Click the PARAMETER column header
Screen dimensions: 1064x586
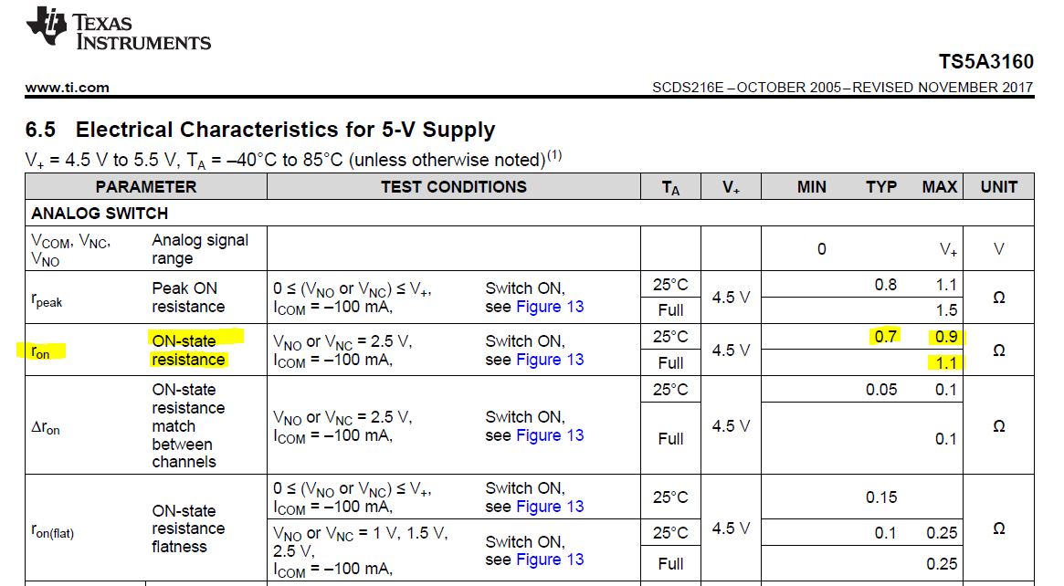click(146, 186)
